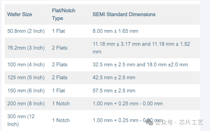
Task: Click the 57.5 mm ± 2.5 mm value
Action: click(114, 91)
